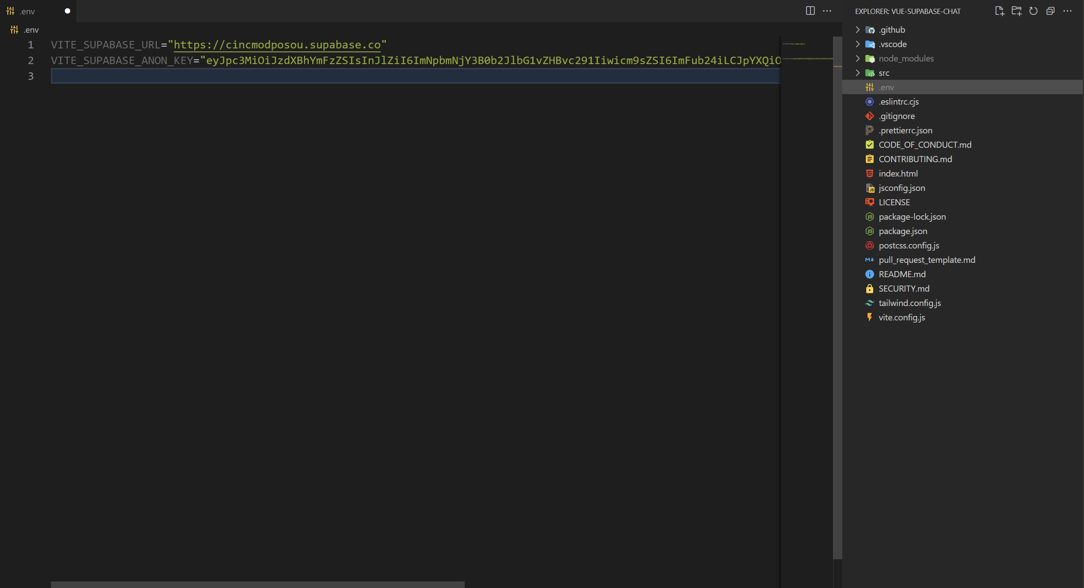This screenshot has width=1084, height=588.
Task: Click the horizontal scrollbar in editor
Action: [257, 585]
